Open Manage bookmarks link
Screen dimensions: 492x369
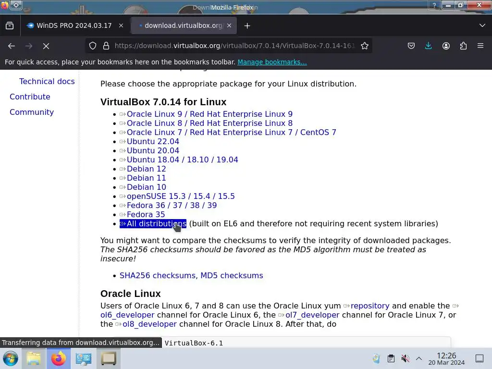[272, 62]
